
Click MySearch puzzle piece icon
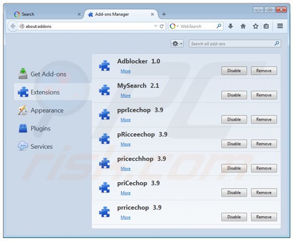pyautogui.click(x=105, y=90)
